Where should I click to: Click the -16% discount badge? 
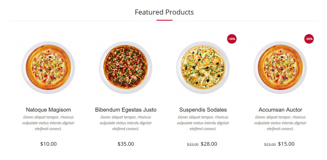click(232, 39)
